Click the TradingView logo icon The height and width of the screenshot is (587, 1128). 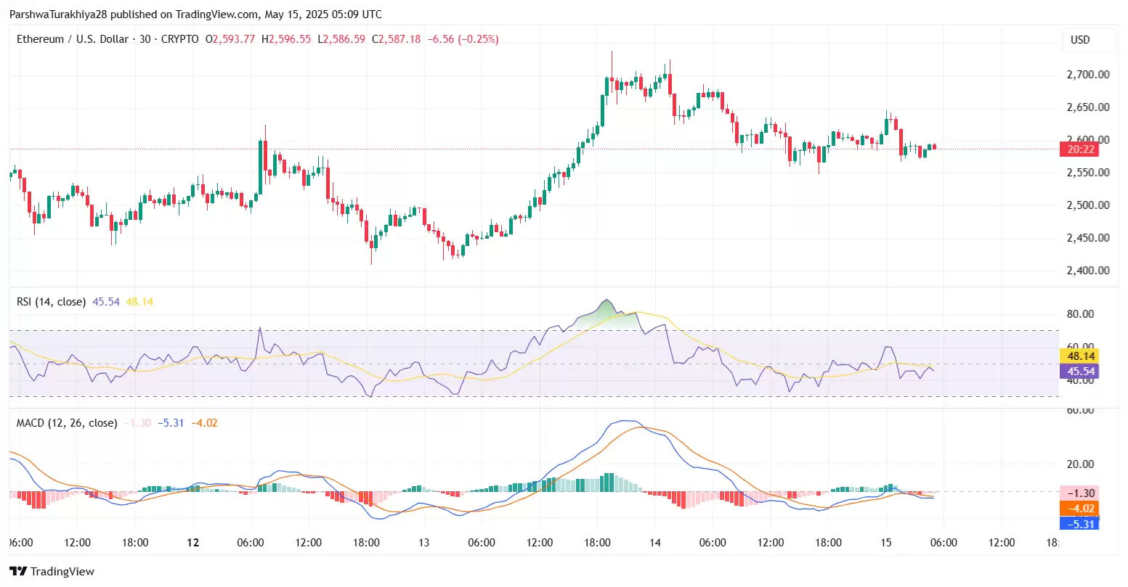click(x=18, y=572)
